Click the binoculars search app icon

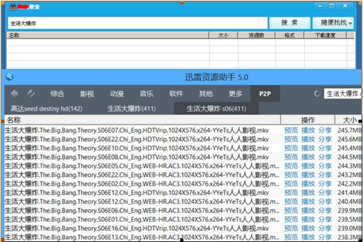(x=13, y=7)
